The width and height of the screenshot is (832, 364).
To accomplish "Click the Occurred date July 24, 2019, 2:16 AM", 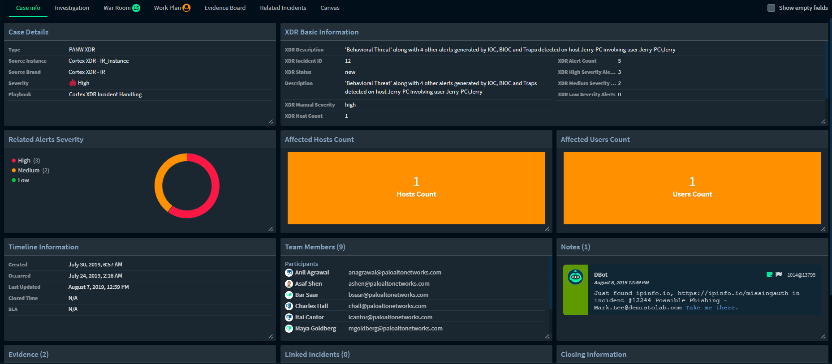I will 95,276.
